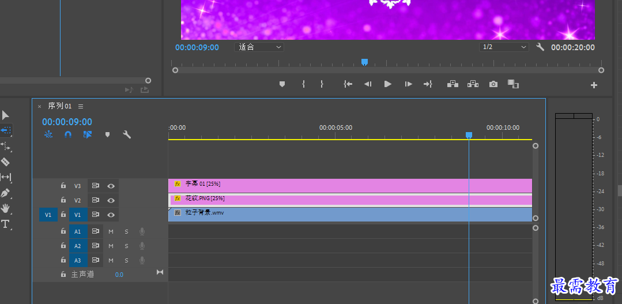Click the Lift button
The height and width of the screenshot is (304, 622).
[452, 84]
